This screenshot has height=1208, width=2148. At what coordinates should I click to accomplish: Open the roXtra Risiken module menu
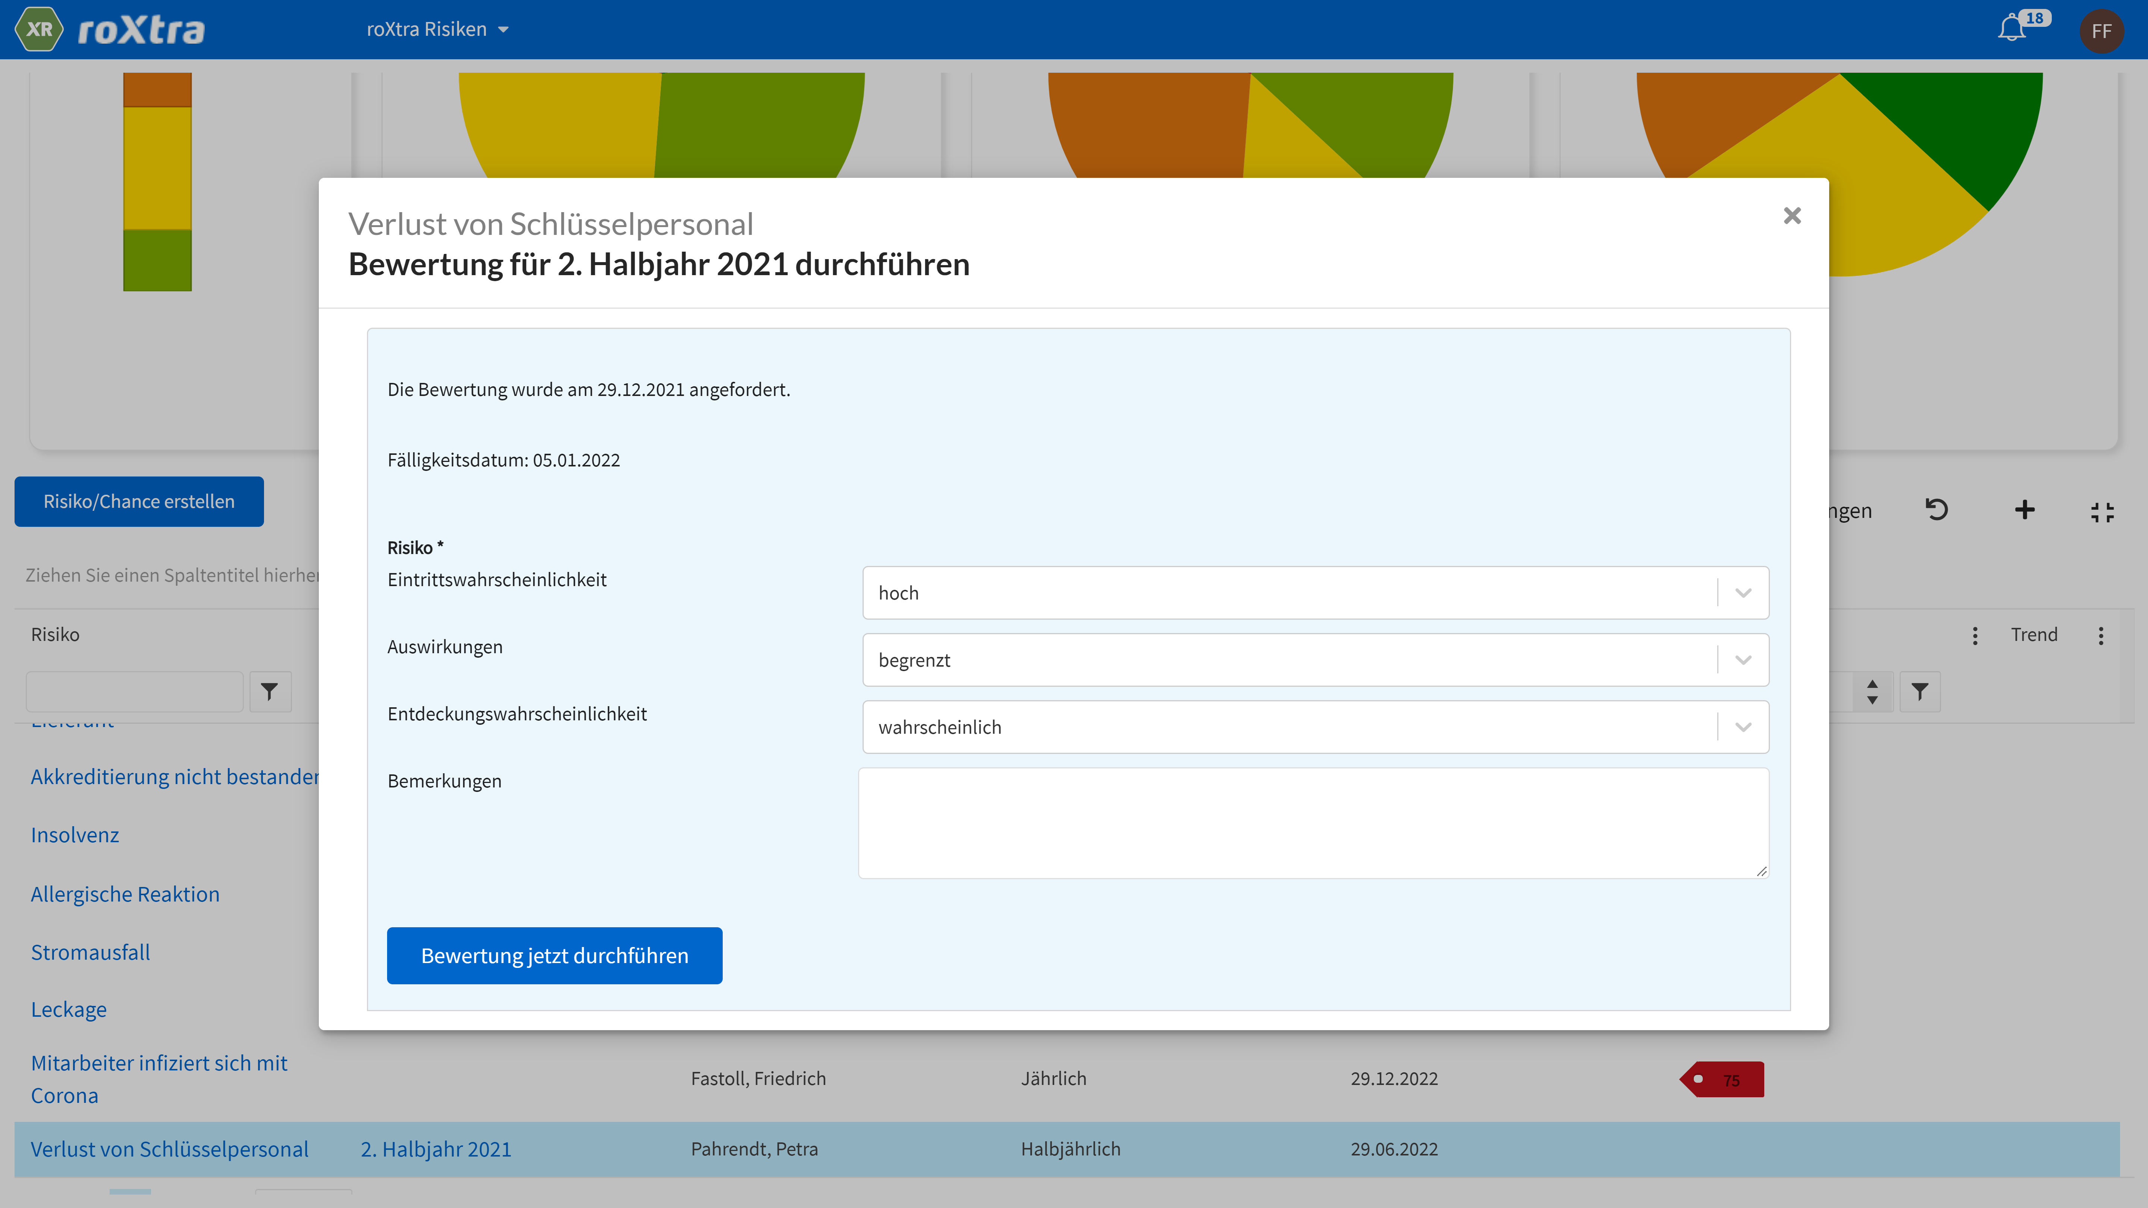437,29
